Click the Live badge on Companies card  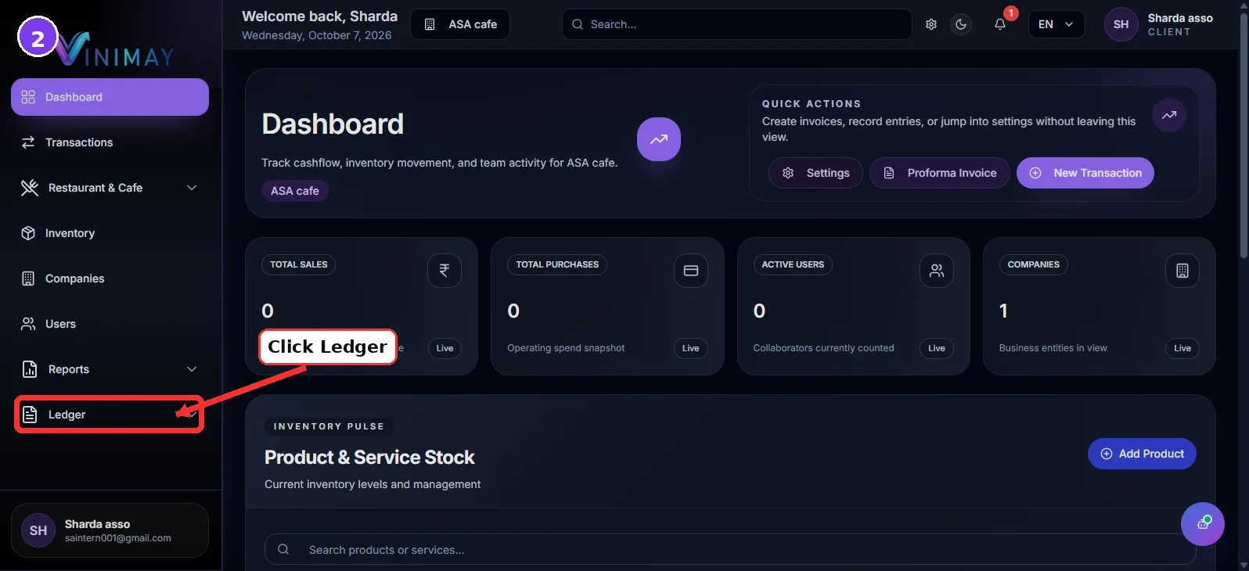1182,348
